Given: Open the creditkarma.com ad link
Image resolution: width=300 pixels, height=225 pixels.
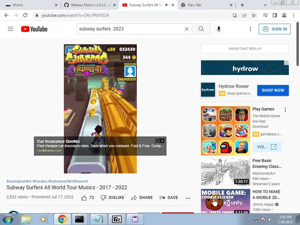Looking at the screenshot, I should (x=49, y=150).
